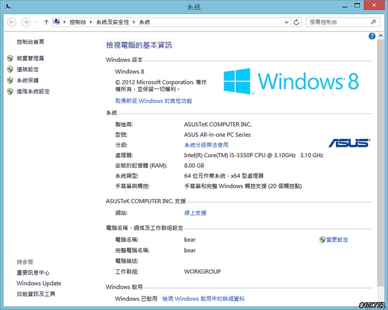
Task: Expand arrow before 控制台 breadcrumb
Action: point(64,22)
